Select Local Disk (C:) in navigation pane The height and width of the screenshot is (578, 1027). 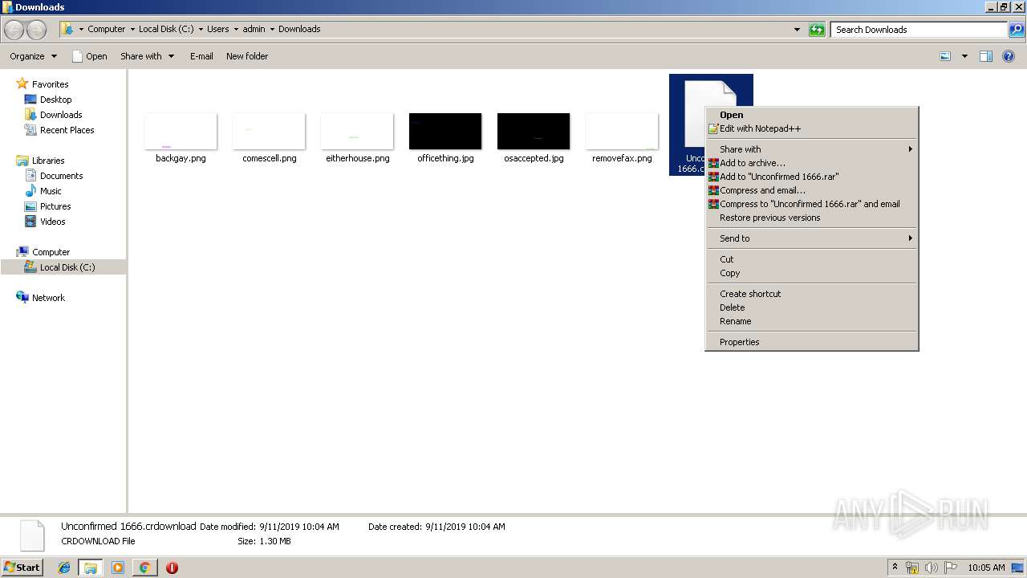tap(67, 267)
